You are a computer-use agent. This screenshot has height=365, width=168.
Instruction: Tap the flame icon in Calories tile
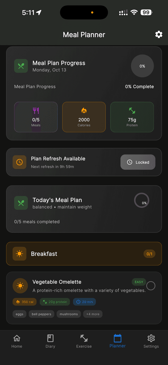pos(84,111)
